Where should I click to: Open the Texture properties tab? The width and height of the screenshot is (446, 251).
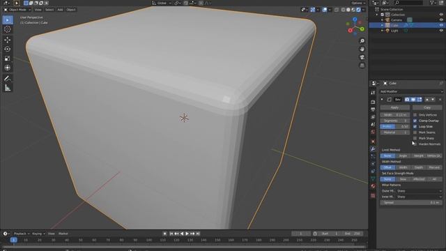point(373,195)
